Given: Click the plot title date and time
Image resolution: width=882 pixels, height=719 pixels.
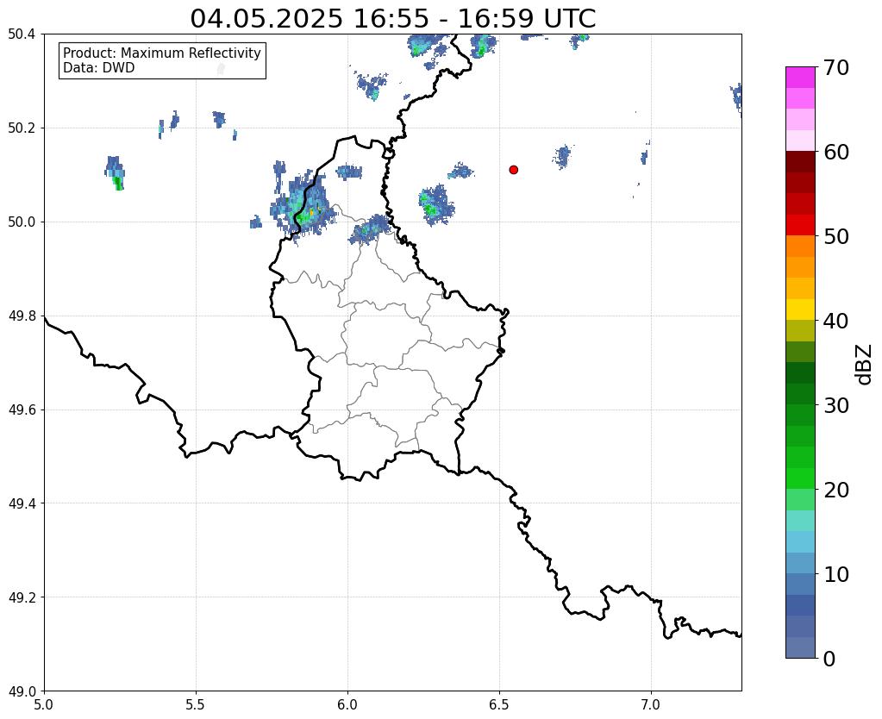Looking at the screenshot, I should 392,19.
